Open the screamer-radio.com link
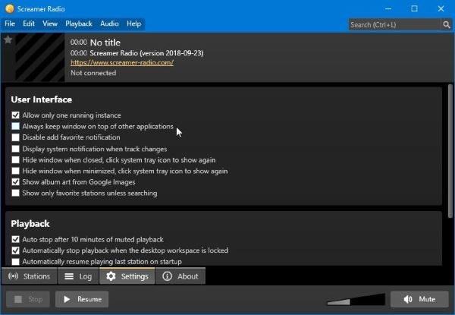Image resolution: width=455 pixels, height=315 pixels. (x=122, y=63)
